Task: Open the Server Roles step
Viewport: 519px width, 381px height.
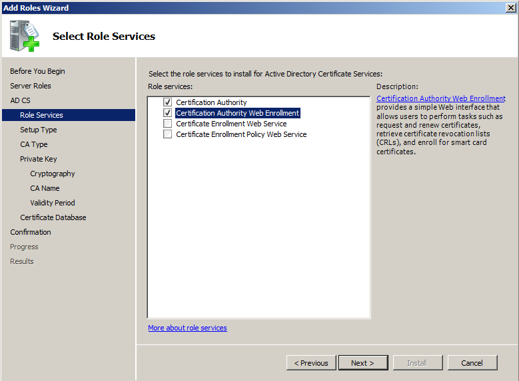Action: point(31,86)
